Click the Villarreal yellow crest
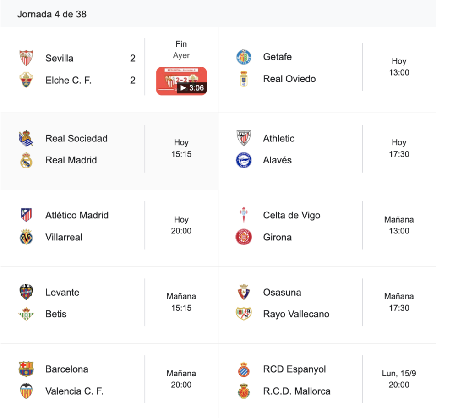Viewport: 469px width, 418px height. click(x=26, y=237)
